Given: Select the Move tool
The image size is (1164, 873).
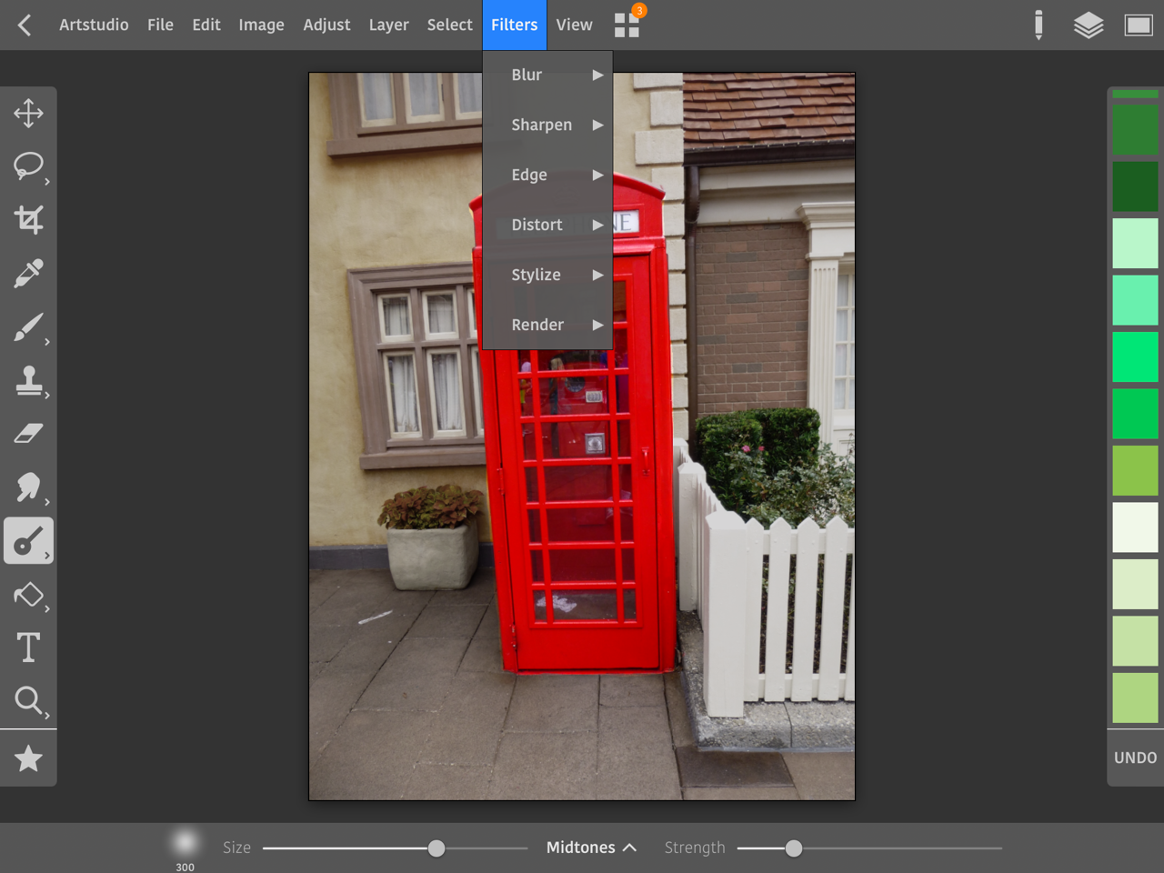Looking at the screenshot, I should click(28, 114).
